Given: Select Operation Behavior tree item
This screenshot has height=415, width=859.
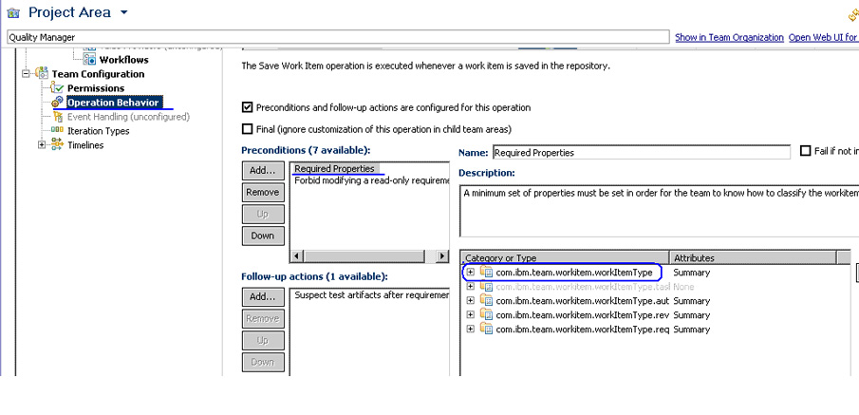Looking at the screenshot, I should click(113, 103).
